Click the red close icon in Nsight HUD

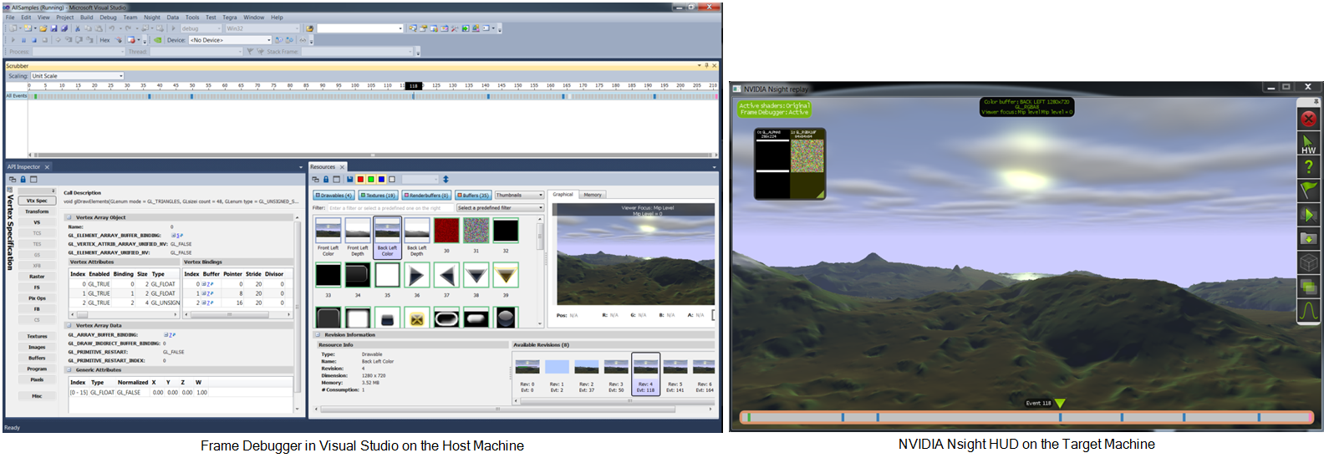1308,119
